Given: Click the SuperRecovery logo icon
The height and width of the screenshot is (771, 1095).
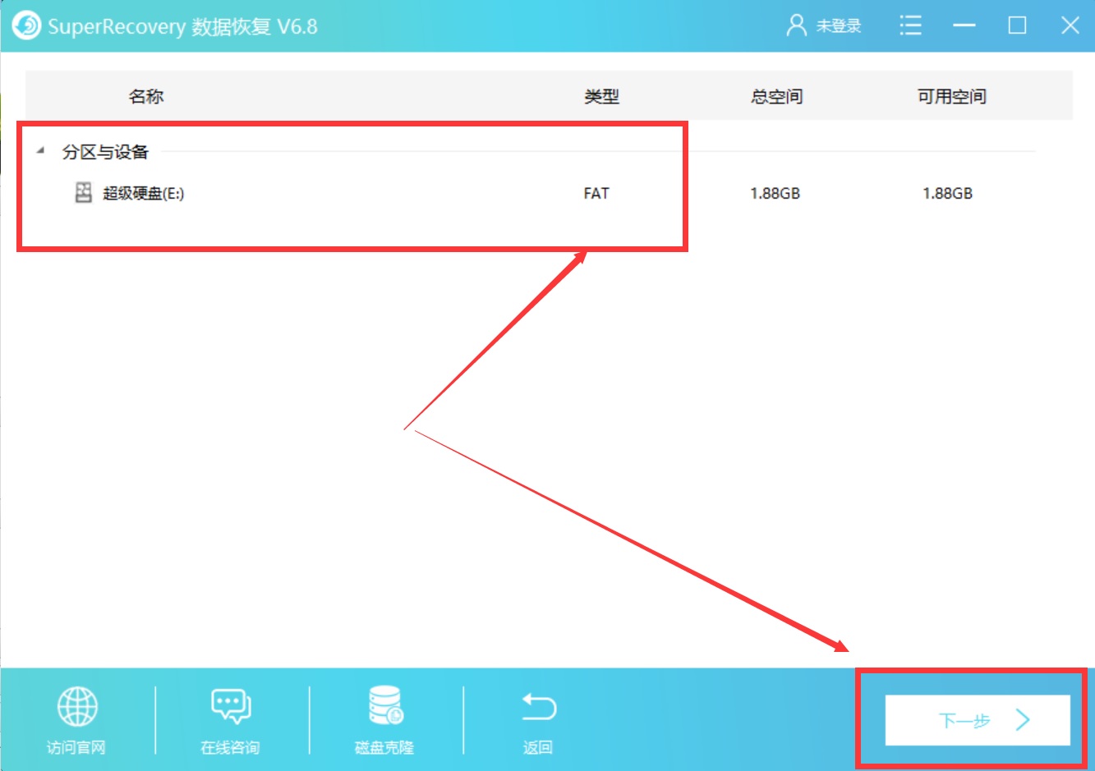Looking at the screenshot, I should [x=25, y=25].
